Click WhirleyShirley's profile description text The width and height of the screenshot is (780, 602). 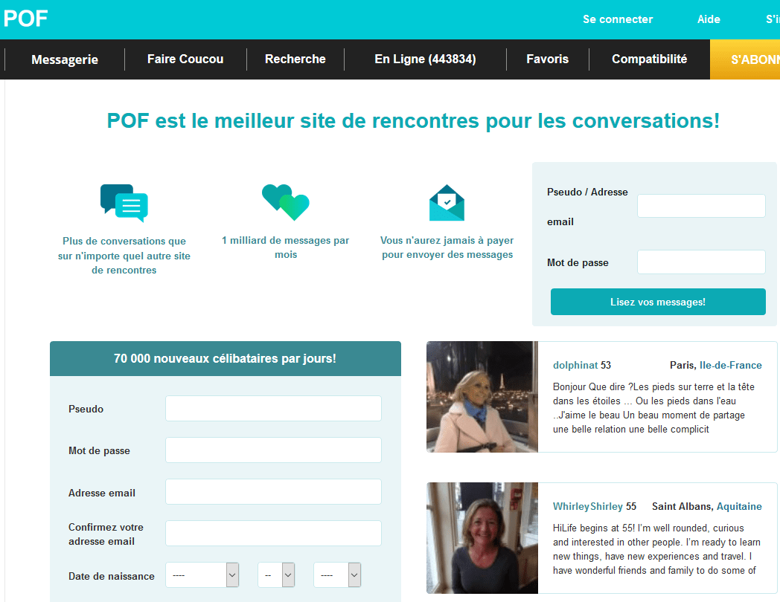[656, 548]
